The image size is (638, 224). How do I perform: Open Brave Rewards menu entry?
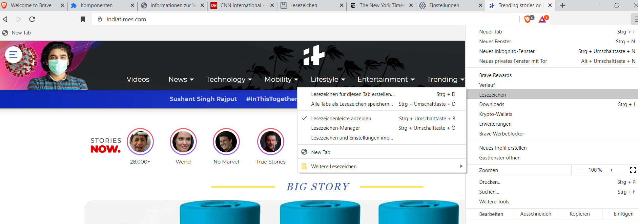pos(552,75)
